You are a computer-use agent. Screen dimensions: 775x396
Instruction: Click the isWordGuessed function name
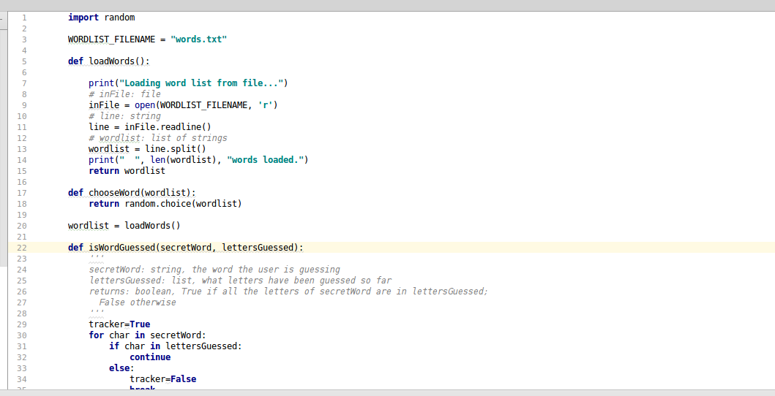click(121, 248)
